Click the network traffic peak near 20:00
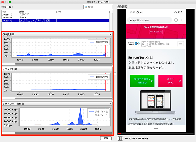Image resolution: width=196 pixels, height=142 pixels. [x=80, y=116]
